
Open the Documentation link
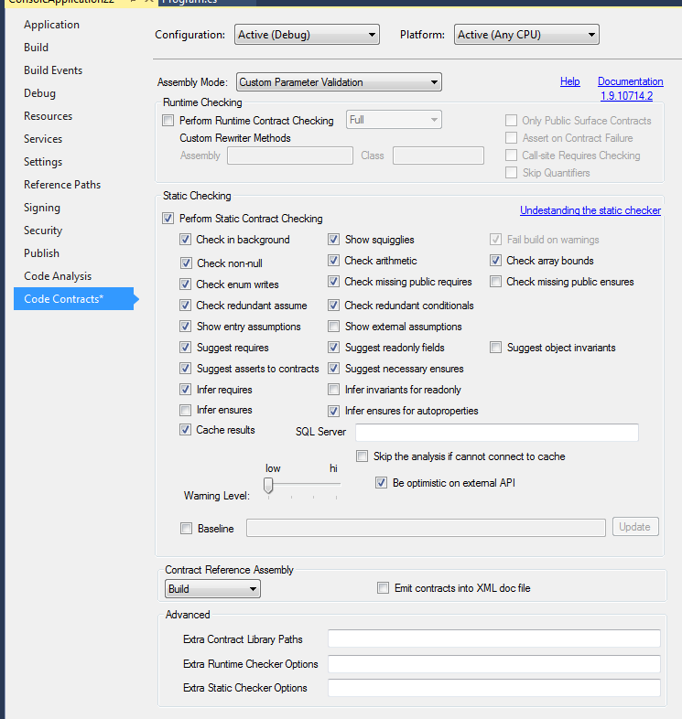tap(630, 81)
